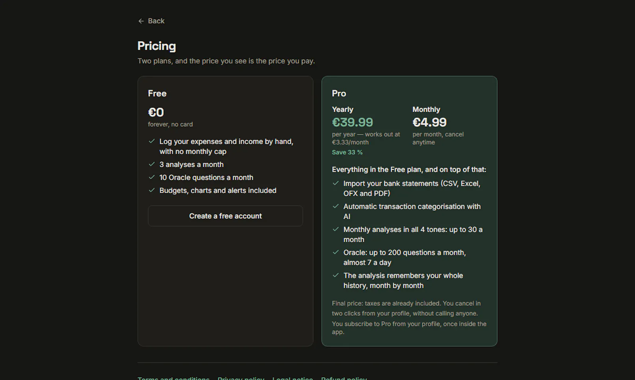Open the Legal notice link

click(x=292, y=378)
